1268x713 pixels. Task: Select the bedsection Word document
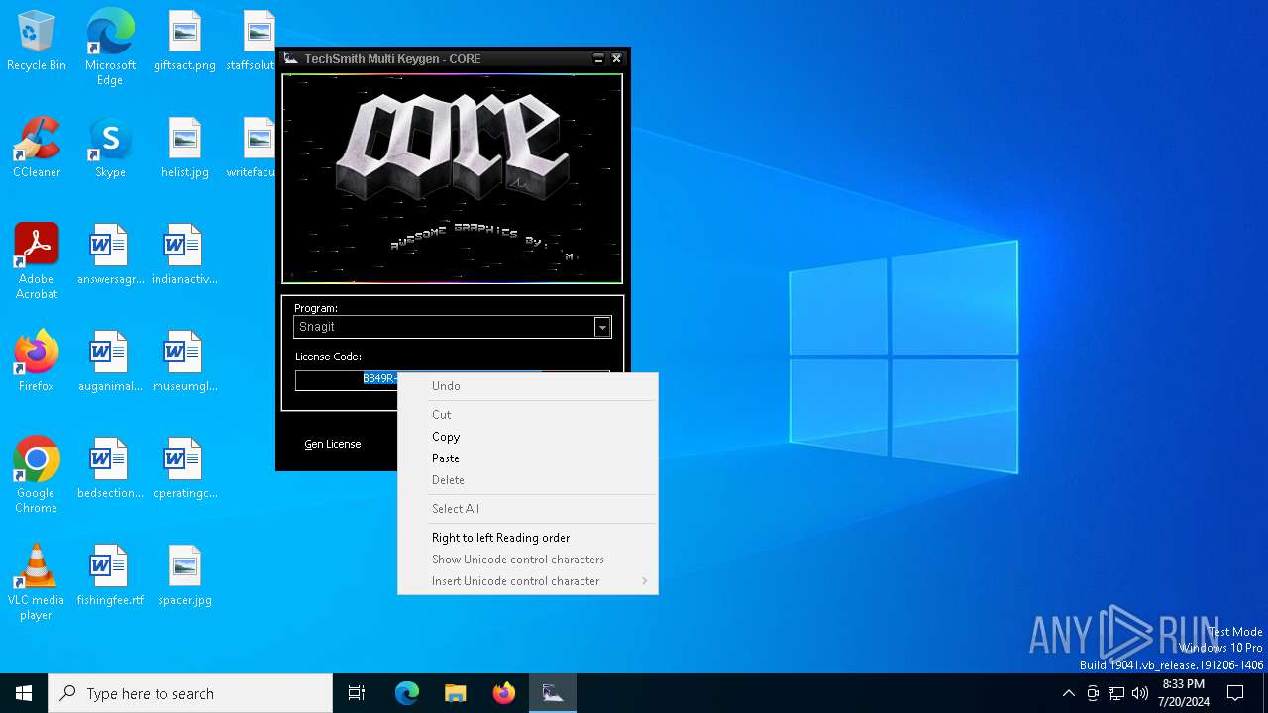click(110, 467)
